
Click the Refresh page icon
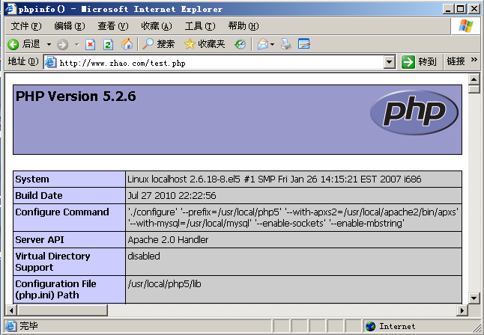108,45
